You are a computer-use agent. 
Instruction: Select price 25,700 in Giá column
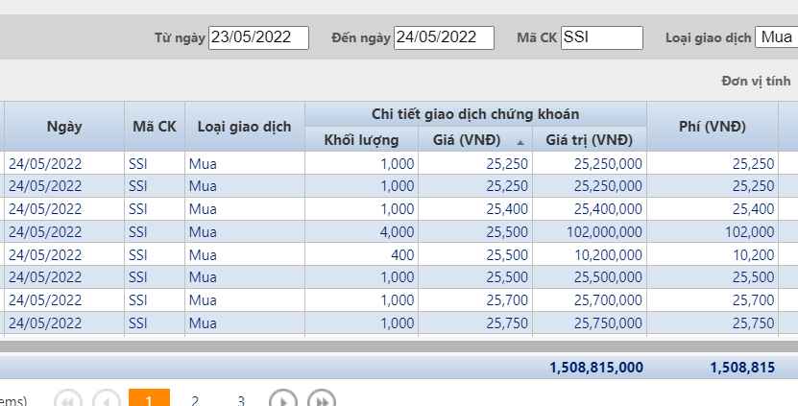507,300
